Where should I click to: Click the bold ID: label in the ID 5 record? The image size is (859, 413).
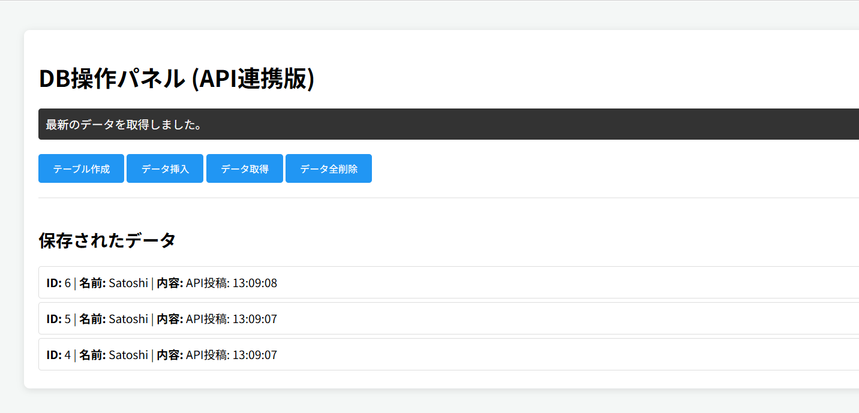[x=54, y=319]
